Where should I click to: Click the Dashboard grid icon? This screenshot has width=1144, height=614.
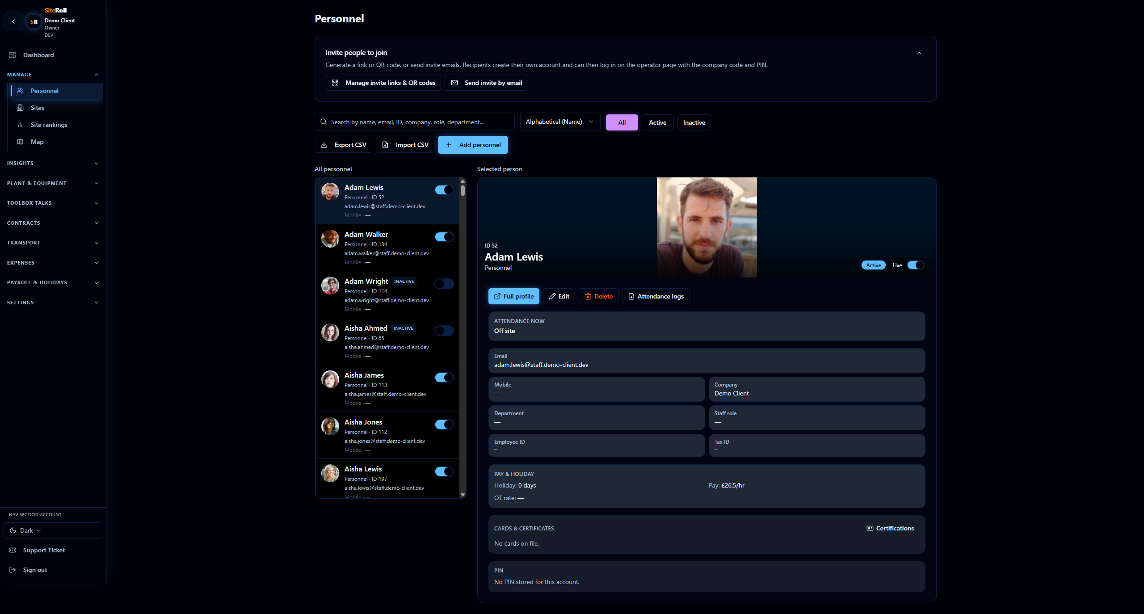point(13,55)
